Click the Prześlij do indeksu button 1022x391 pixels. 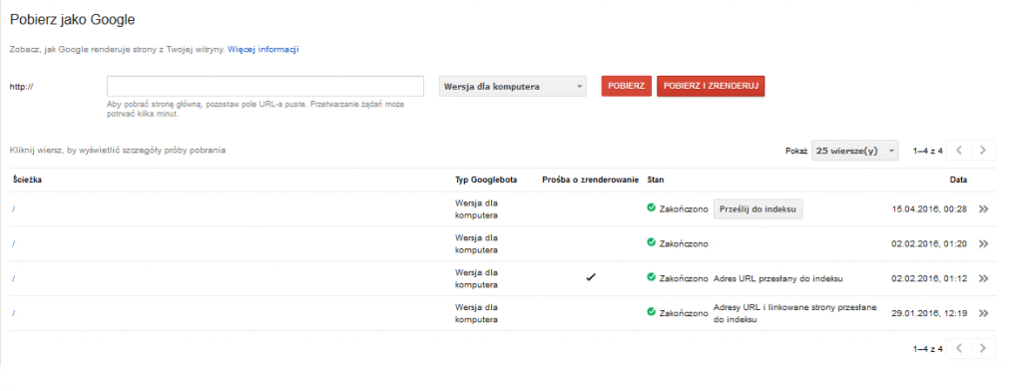pyautogui.click(x=759, y=209)
